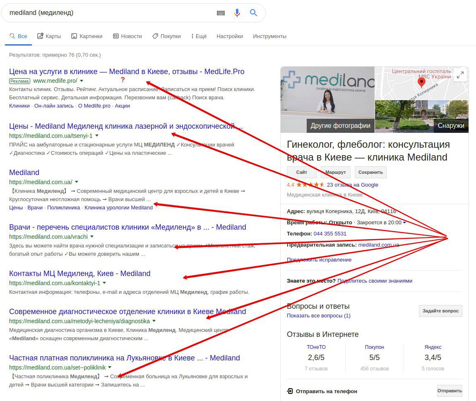This screenshot has width=476, height=401.
Task: Open the ТОнеТО reviews link
Action: [x=316, y=347]
